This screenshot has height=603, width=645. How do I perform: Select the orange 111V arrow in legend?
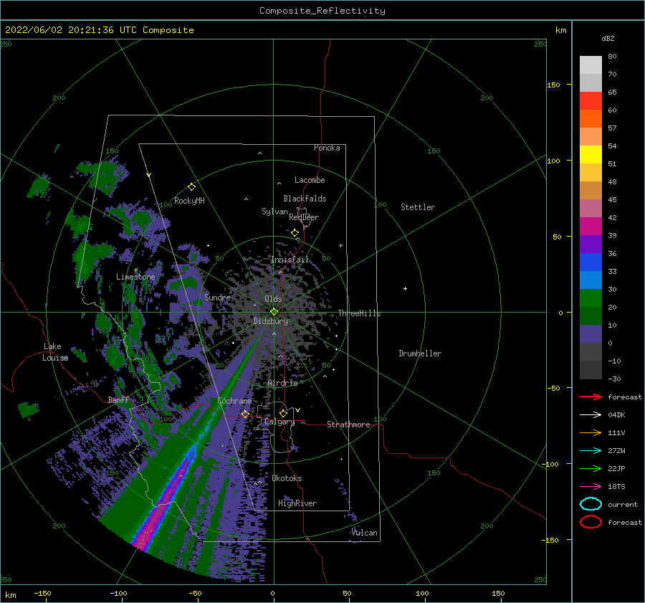tap(591, 432)
